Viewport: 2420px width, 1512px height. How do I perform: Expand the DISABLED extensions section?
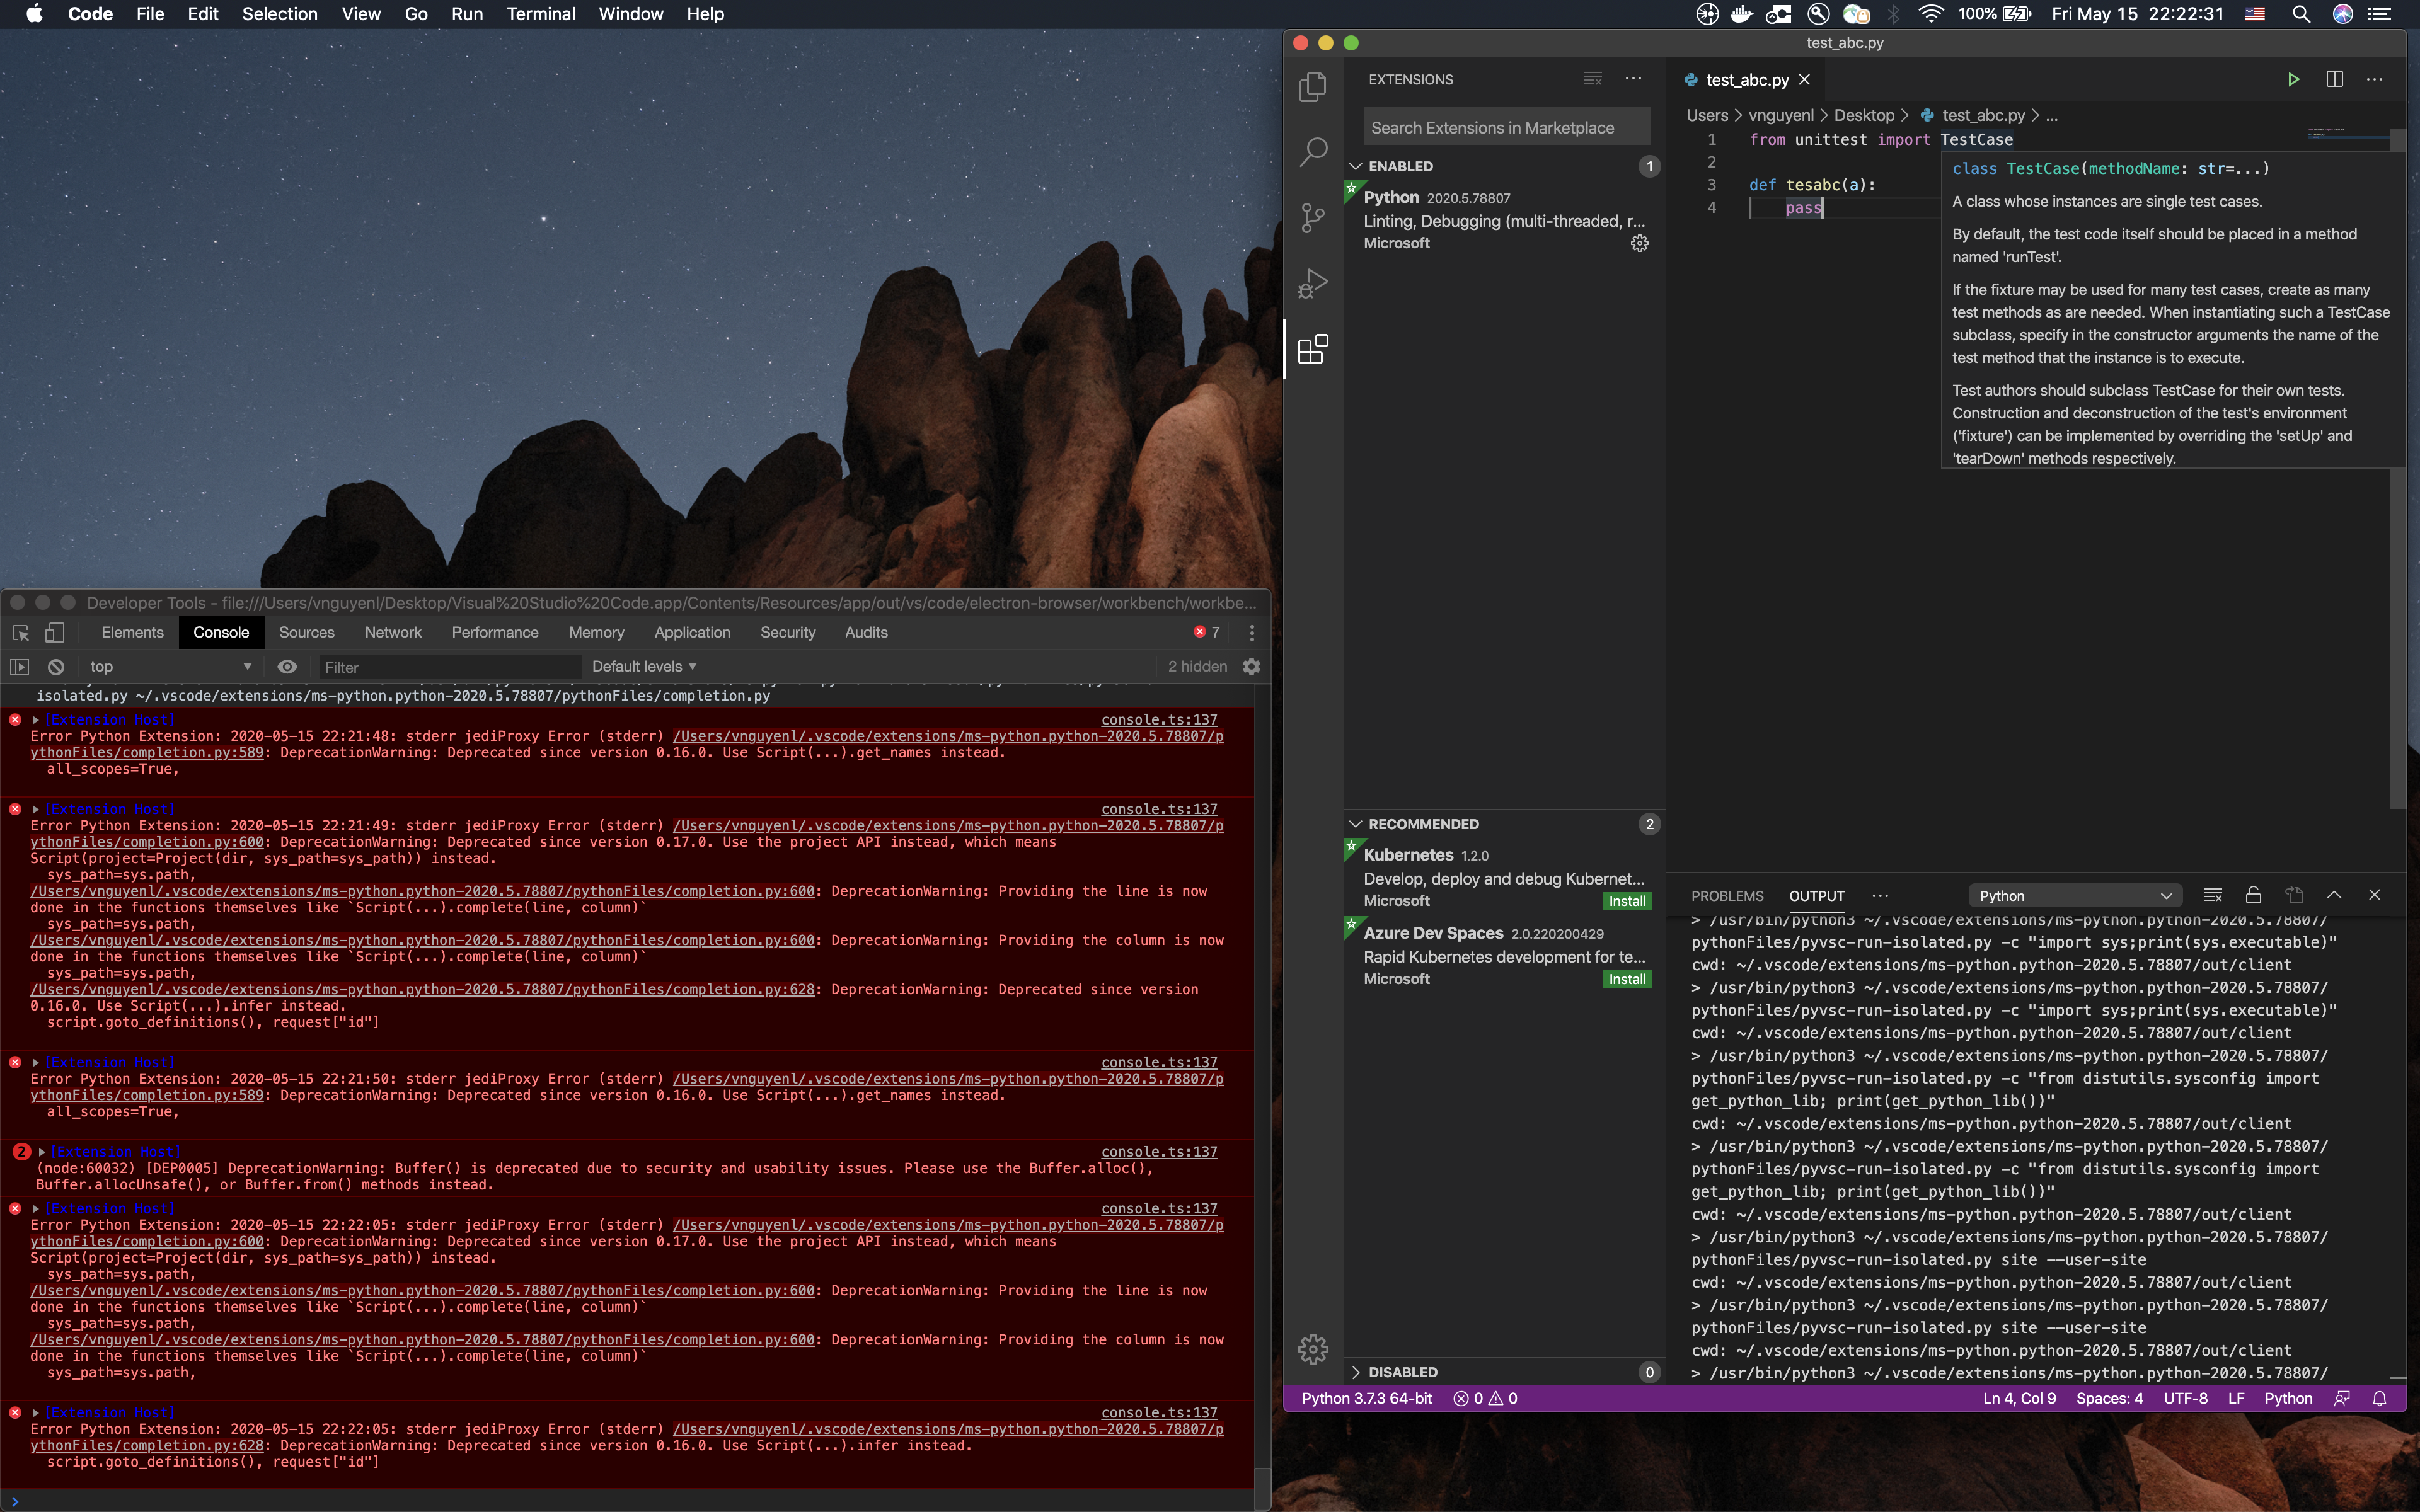click(x=1402, y=1372)
